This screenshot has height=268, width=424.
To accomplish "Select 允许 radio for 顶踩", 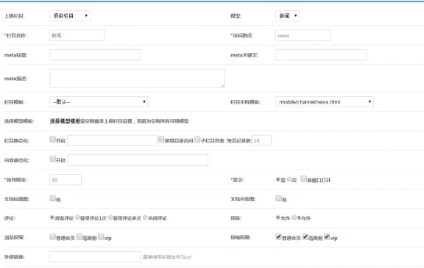I will click(278, 217).
